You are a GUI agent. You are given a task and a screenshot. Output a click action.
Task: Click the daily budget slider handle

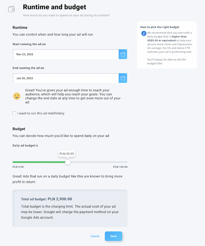67,162
